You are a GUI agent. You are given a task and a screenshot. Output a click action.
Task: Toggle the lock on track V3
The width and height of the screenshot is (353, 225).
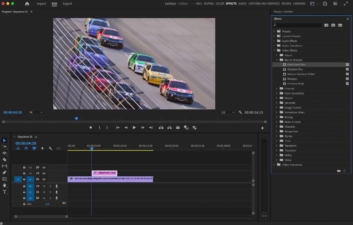point(24,167)
